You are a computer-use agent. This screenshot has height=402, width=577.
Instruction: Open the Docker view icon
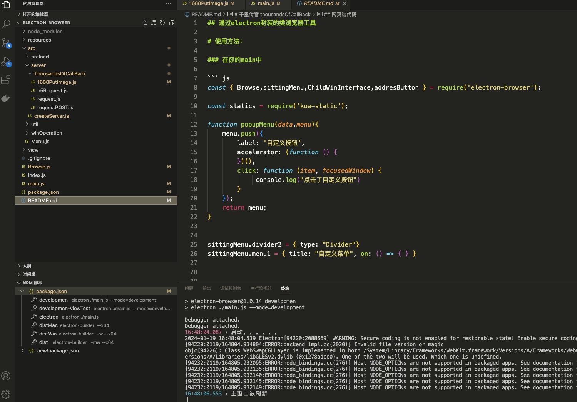click(x=6, y=98)
